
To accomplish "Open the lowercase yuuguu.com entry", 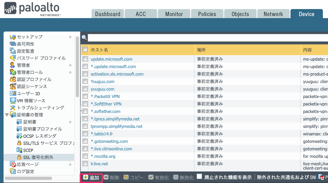I will point(103,89).
